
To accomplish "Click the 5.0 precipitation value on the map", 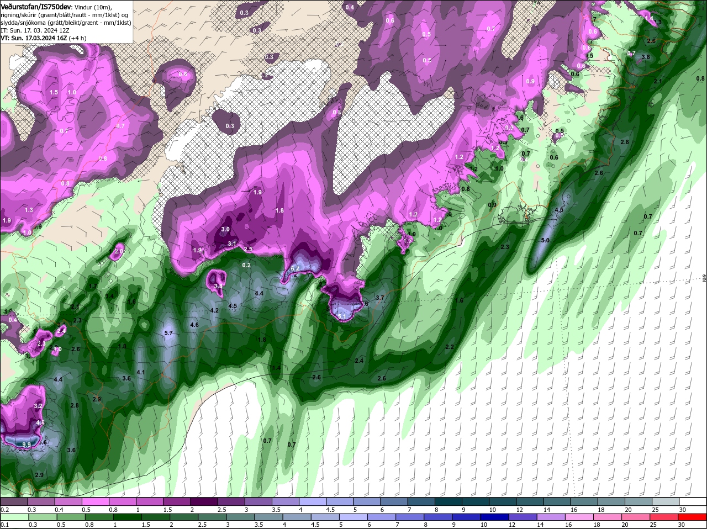I will [x=545, y=240].
